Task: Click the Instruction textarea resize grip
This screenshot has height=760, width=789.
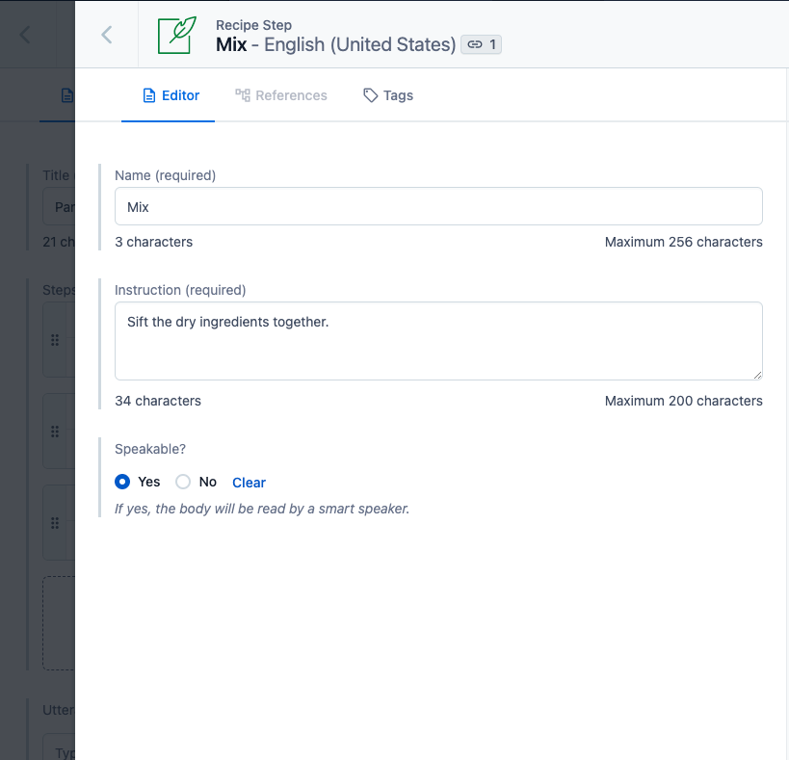Action: pyautogui.click(x=758, y=376)
